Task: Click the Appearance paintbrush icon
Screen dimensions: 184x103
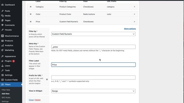Action: 3,56
